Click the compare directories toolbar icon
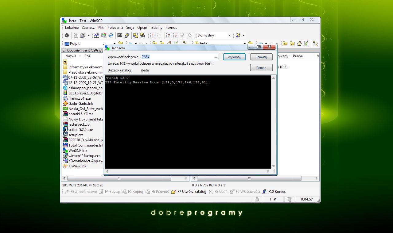 96,35
